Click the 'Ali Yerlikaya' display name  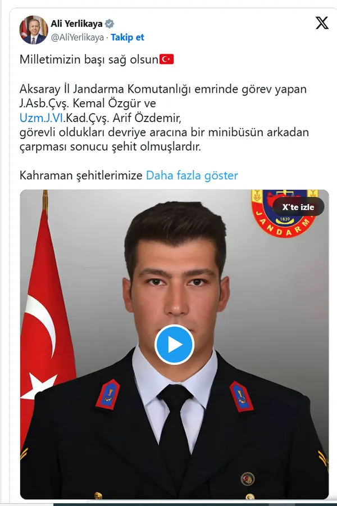pos(76,24)
